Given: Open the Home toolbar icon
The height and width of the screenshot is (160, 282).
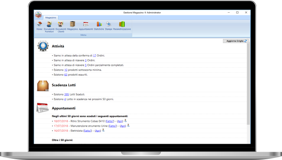Looking at the screenshot, I should point(39,26).
